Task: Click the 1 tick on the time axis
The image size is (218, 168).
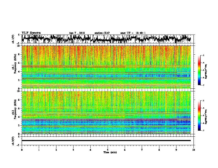Action: [39, 150]
